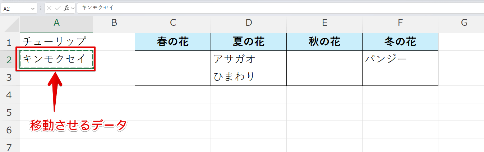Expand the chevron next to fx
The image size is (484, 152).
(x=73, y=8)
